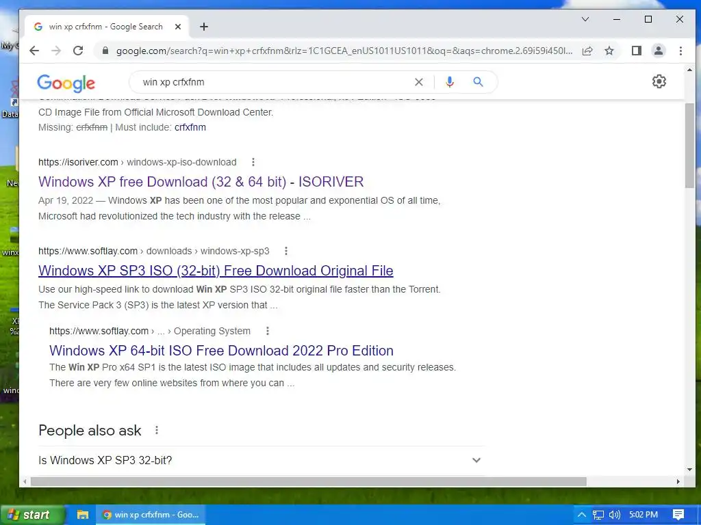Click the Chrome address bar URL
The image size is (701, 525).
point(344,51)
